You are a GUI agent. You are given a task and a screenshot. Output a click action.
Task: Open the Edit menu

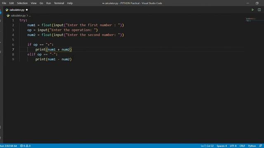click(x=12, y=3)
